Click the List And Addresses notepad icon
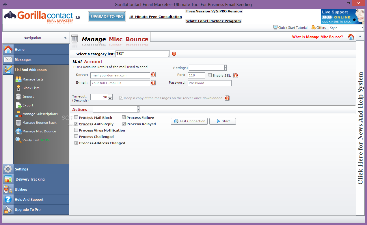The width and height of the screenshot is (367, 225). coord(8,70)
